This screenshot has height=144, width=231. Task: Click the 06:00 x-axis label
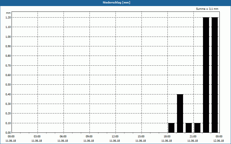(63, 137)
